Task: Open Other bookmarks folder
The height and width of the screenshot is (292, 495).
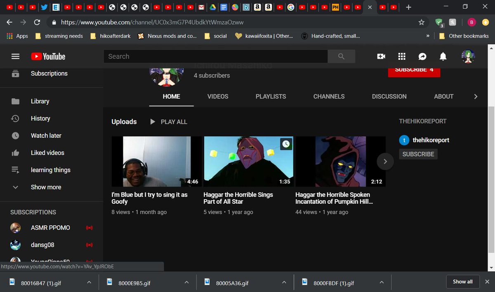Action: coord(464,36)
